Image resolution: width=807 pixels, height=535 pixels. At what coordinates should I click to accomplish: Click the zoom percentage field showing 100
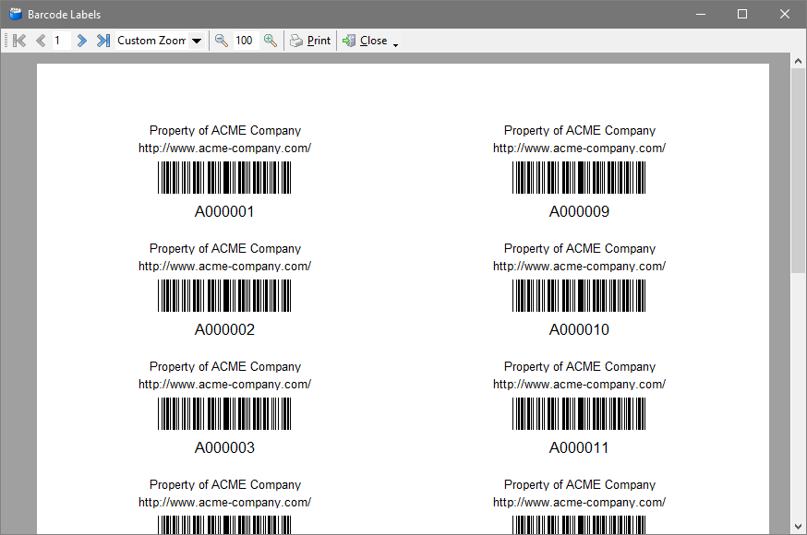246,41
